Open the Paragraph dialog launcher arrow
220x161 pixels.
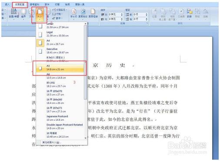pos(147,23)
